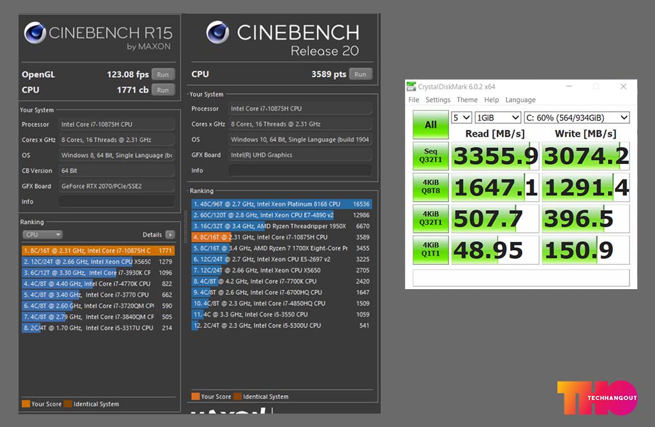This screenshot has height=427, width=655.
Task: Select R15 ranking row Intel Core i5-3317U
Action: 98,328
